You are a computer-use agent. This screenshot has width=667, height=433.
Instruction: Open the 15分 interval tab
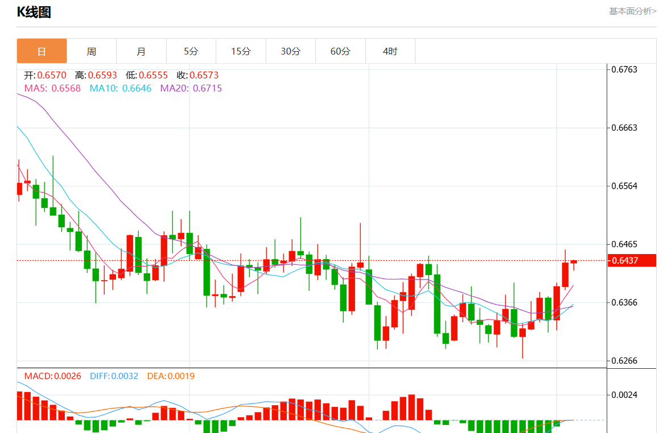241,51
